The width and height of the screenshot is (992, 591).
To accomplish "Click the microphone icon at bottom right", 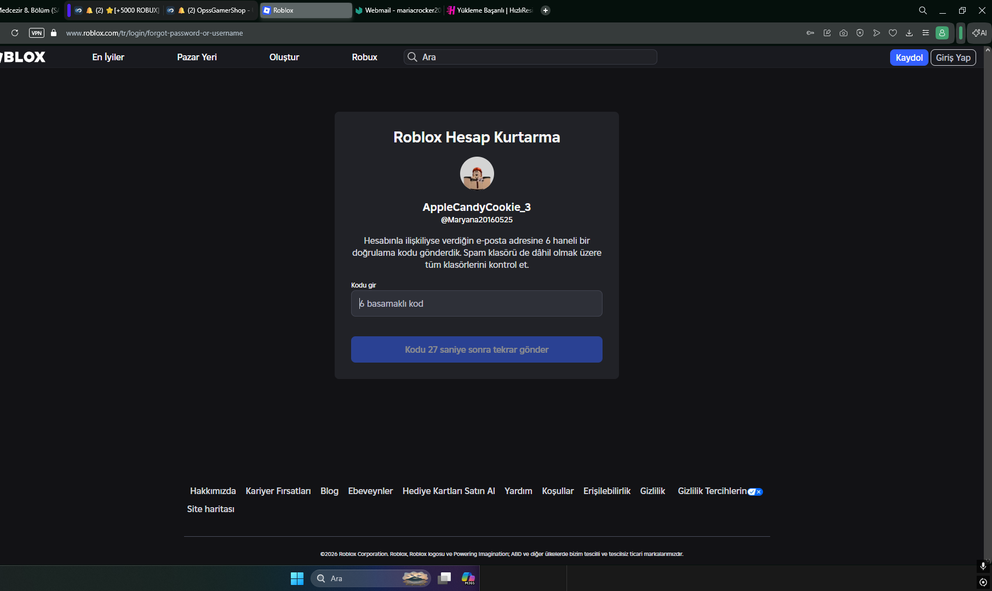I will (983, 566).
